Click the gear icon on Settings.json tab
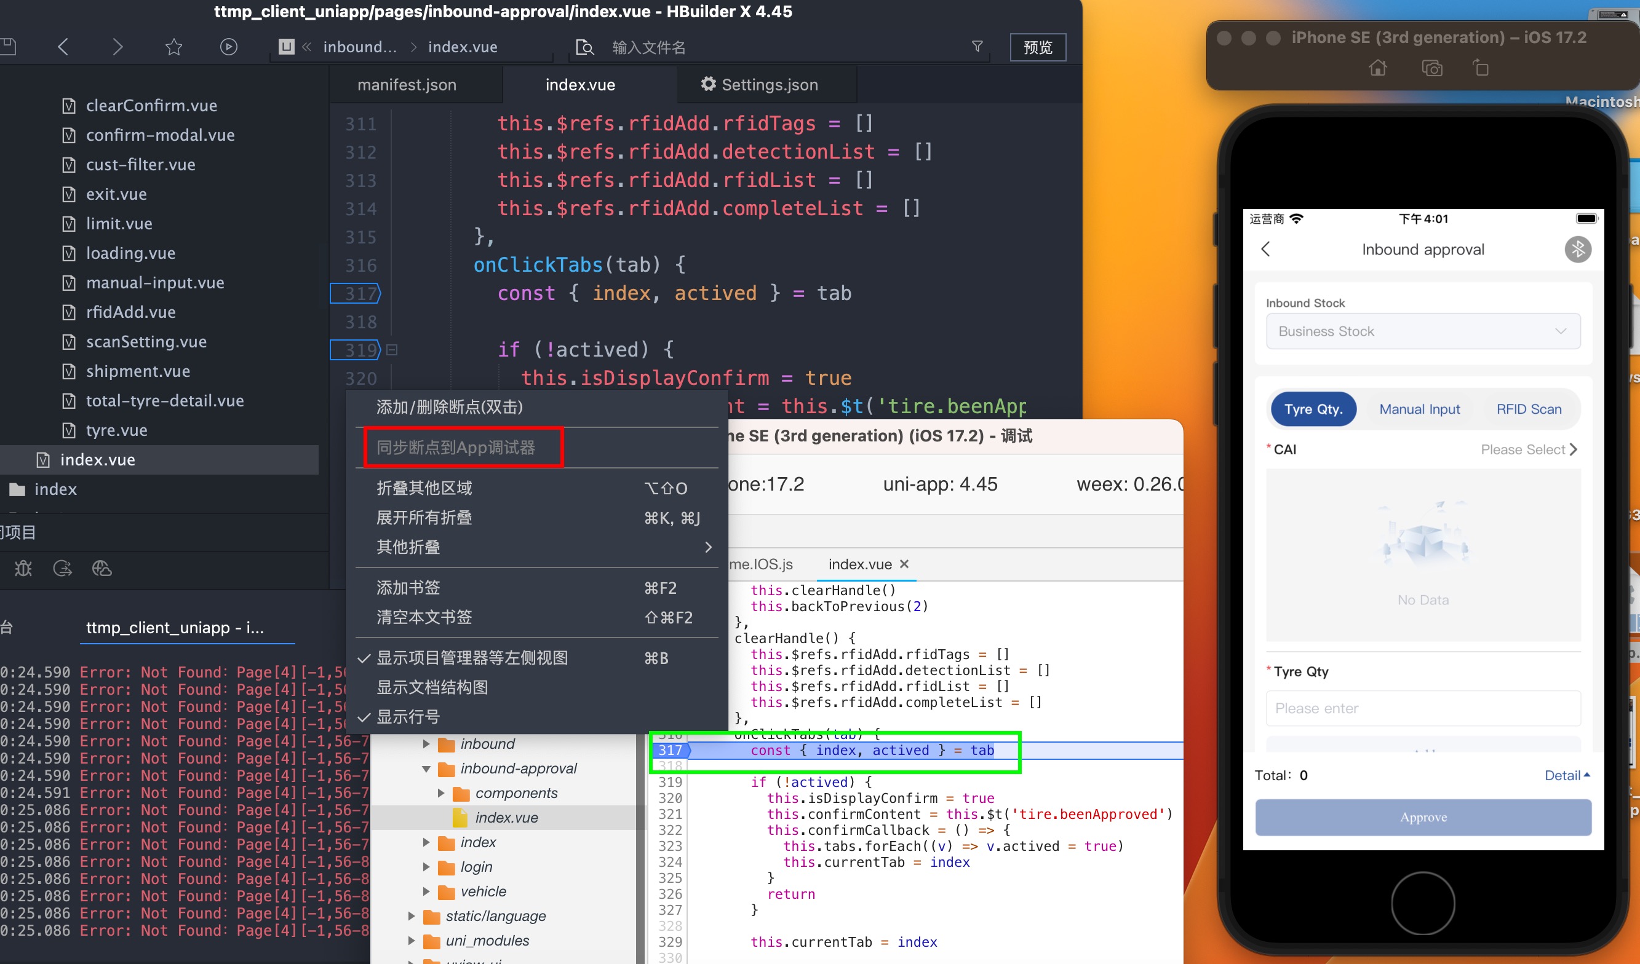The image size is (1640, 964). (x=708, y=84)
